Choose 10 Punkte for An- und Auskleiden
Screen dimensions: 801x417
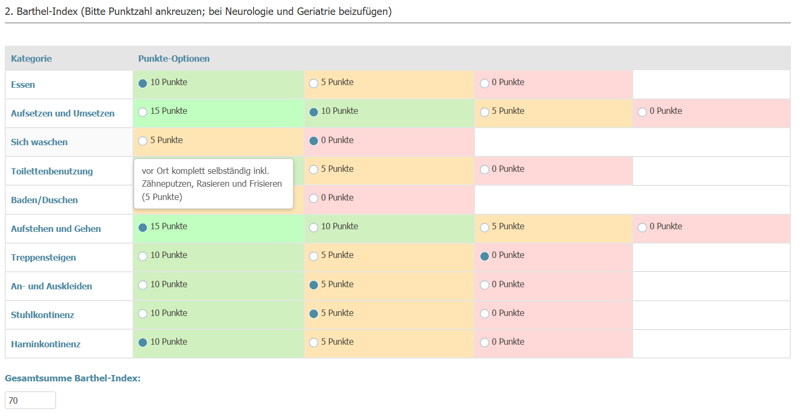(143, 285)
